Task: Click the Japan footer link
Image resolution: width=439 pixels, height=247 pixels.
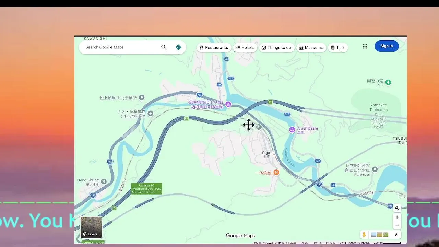Action: 305,243
